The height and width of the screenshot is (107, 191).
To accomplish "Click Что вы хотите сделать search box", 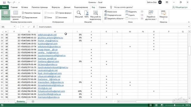I will [123, 7].
